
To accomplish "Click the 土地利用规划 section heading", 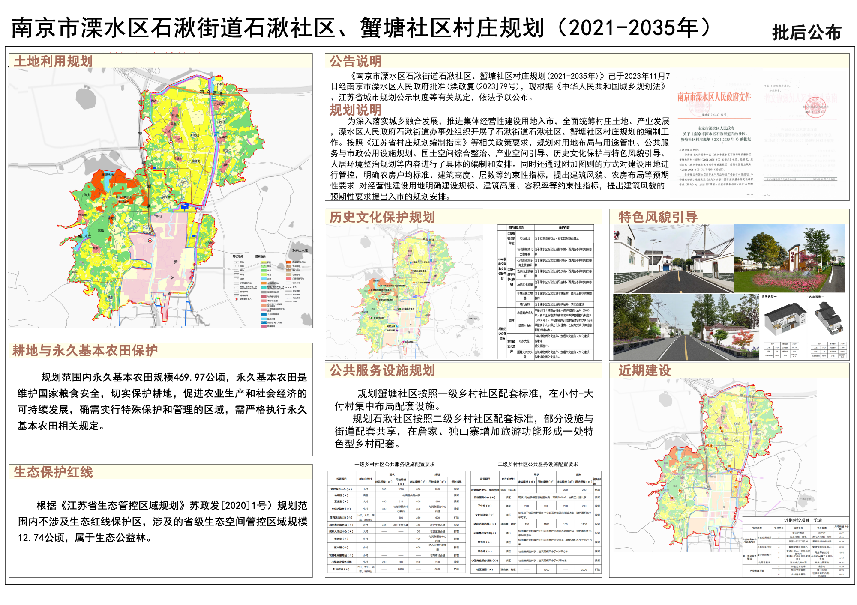I will 53,61.
